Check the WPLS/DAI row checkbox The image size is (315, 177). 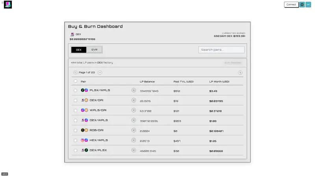coord(76,111)
